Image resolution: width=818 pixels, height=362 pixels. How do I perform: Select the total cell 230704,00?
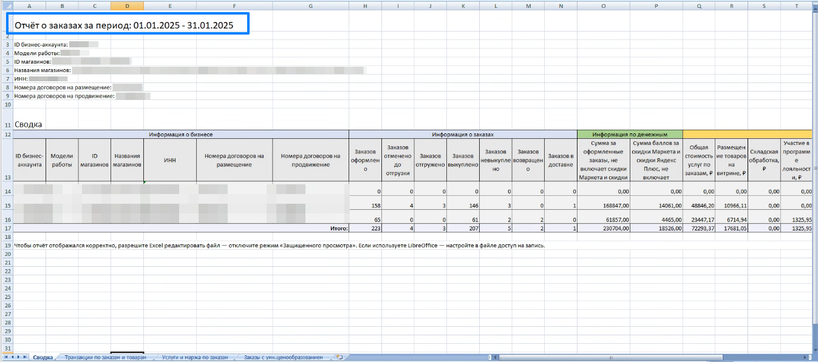[603, 229]
